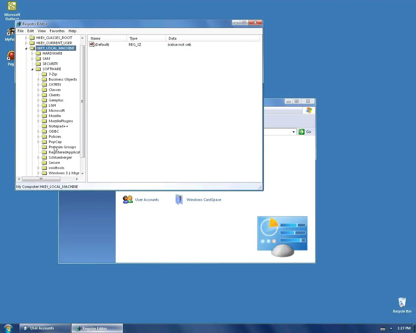Open the Help menu

coord(72,31)
